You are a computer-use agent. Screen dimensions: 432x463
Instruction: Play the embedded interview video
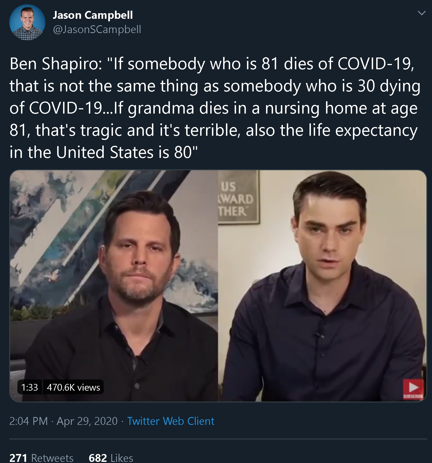click(x=218, y=285)
